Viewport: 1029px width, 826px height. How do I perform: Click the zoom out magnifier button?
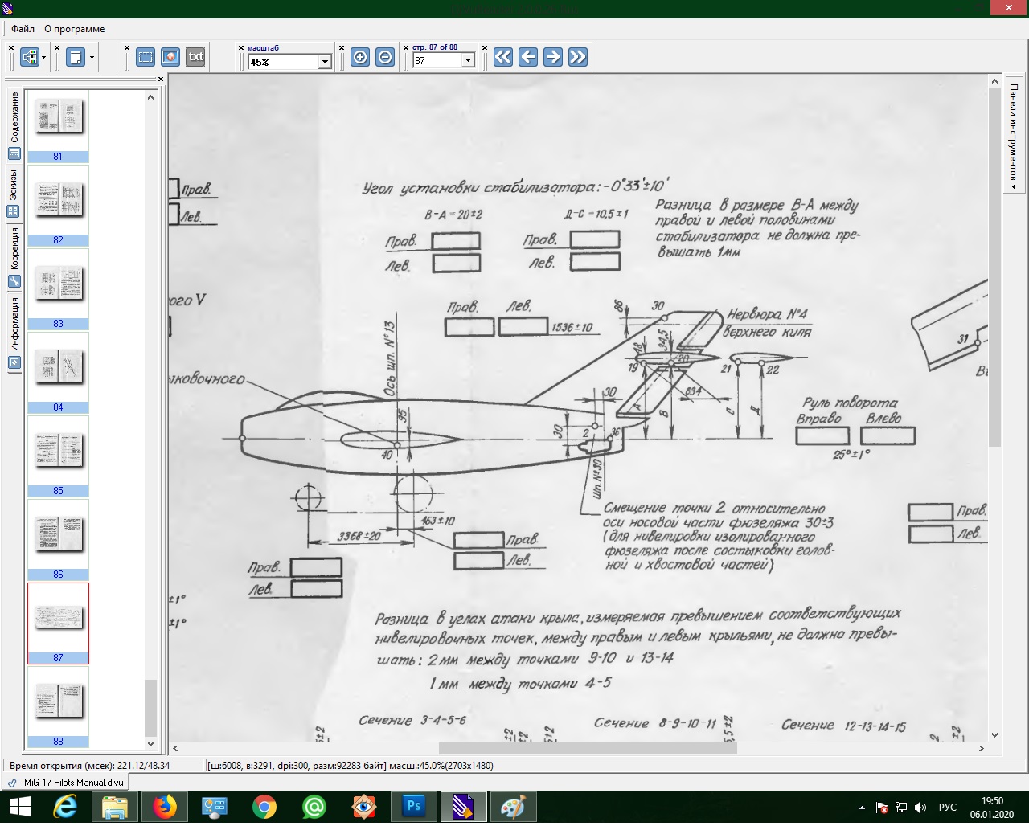(385, 57)
